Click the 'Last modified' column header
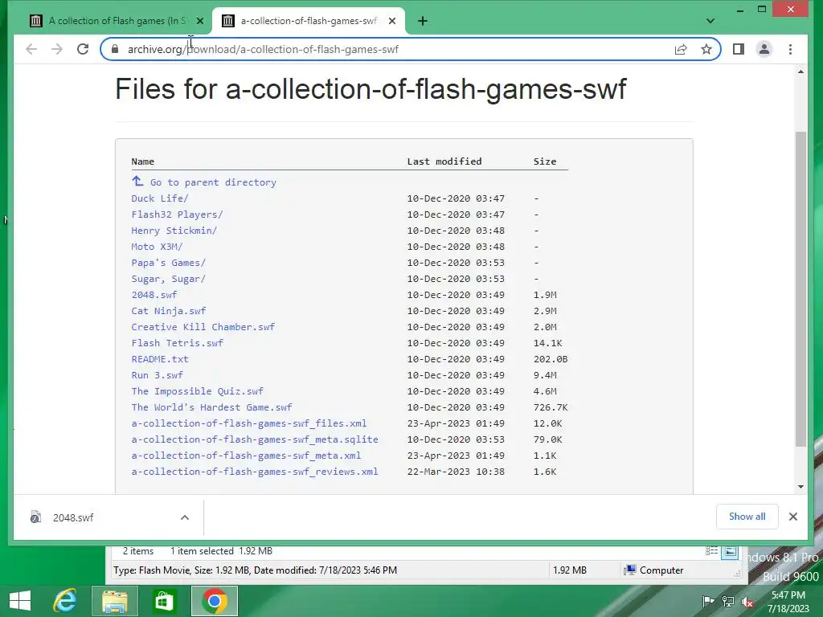Image resolution: width=823 pixels, height=617 pixels. 444,161
